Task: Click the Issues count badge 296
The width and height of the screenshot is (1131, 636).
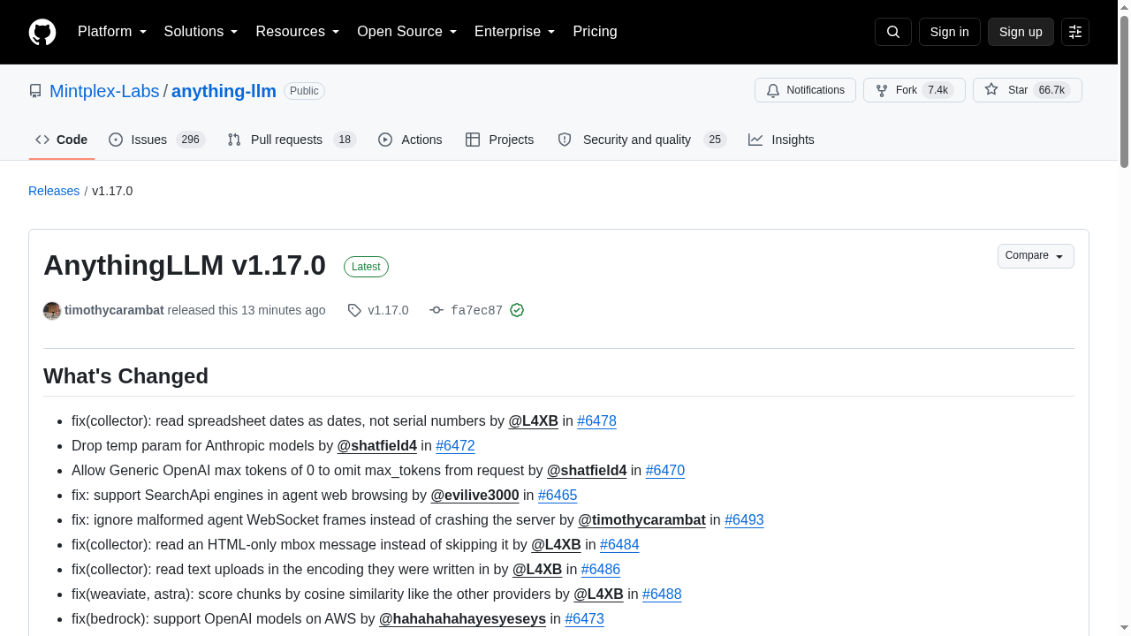Action: tap(190, 140)
